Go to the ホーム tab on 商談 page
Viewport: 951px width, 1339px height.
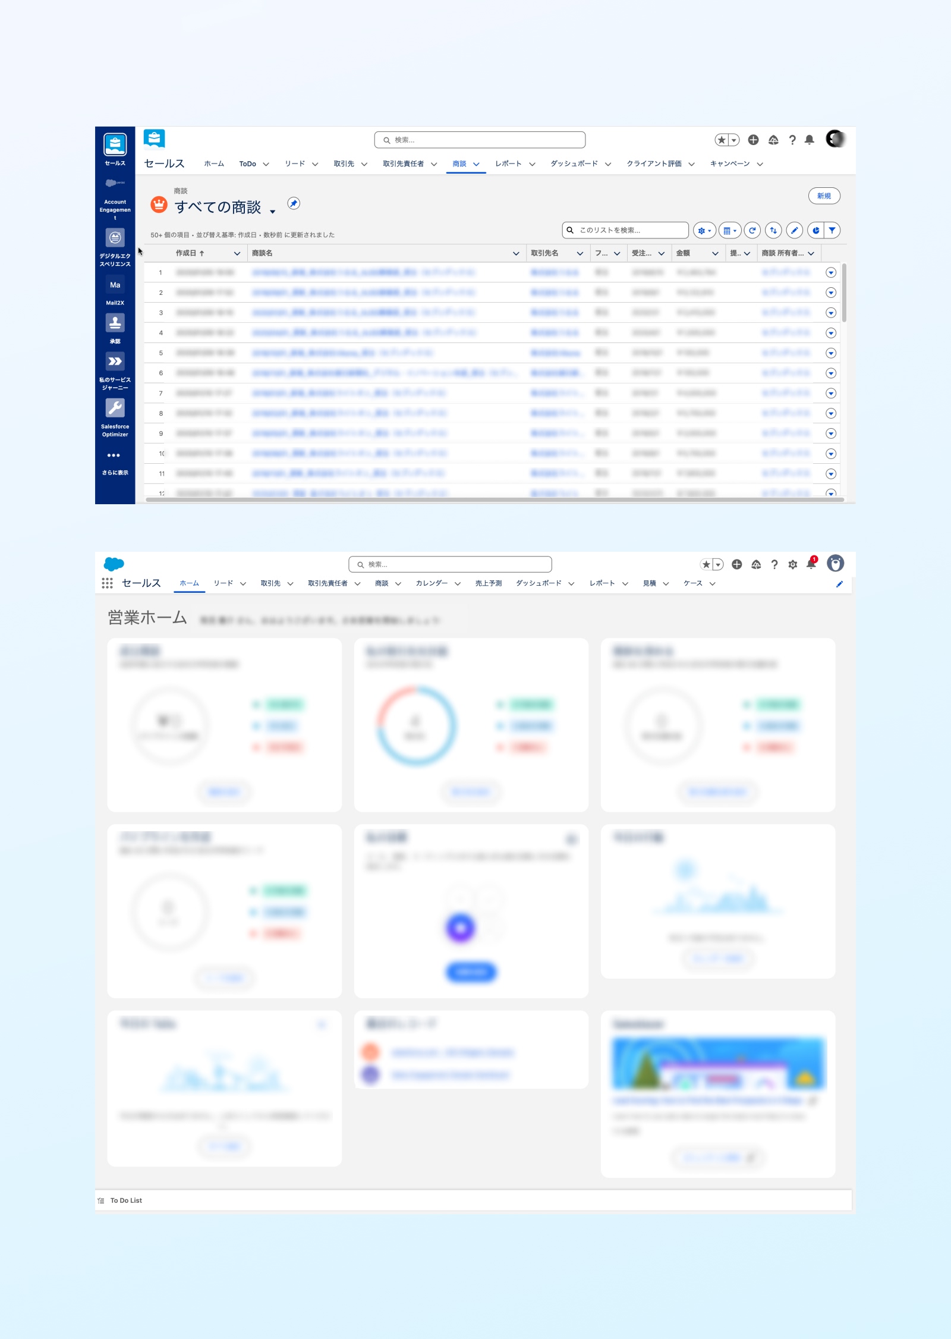pyautogui.click(x=214, y=164)
